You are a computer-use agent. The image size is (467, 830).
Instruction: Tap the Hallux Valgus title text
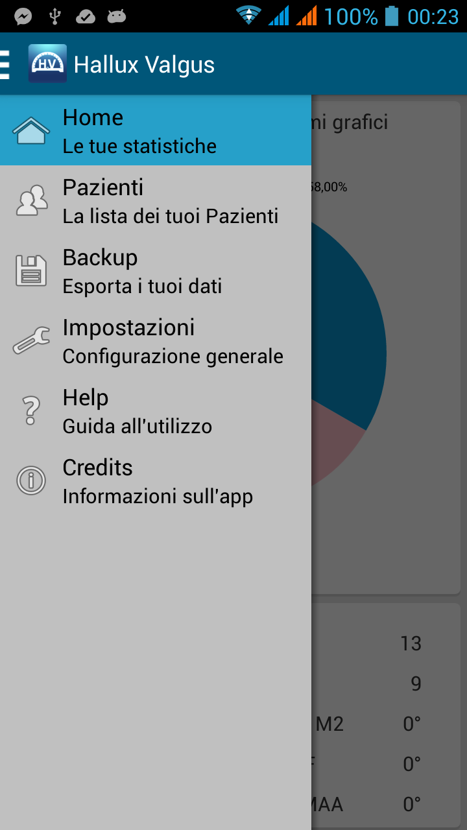pyautogui.click(x=144, y=65)
